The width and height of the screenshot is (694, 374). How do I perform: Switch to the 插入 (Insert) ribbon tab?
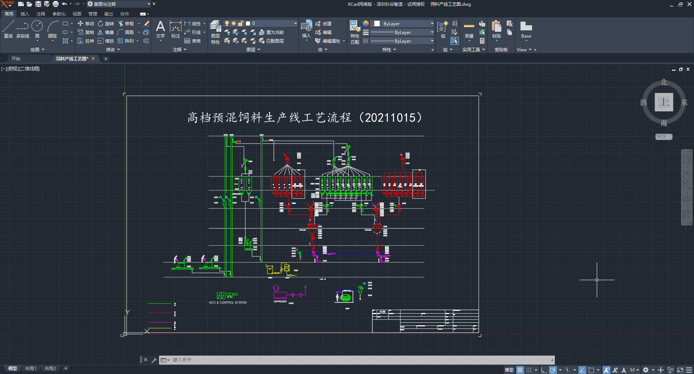coord(25,14)
